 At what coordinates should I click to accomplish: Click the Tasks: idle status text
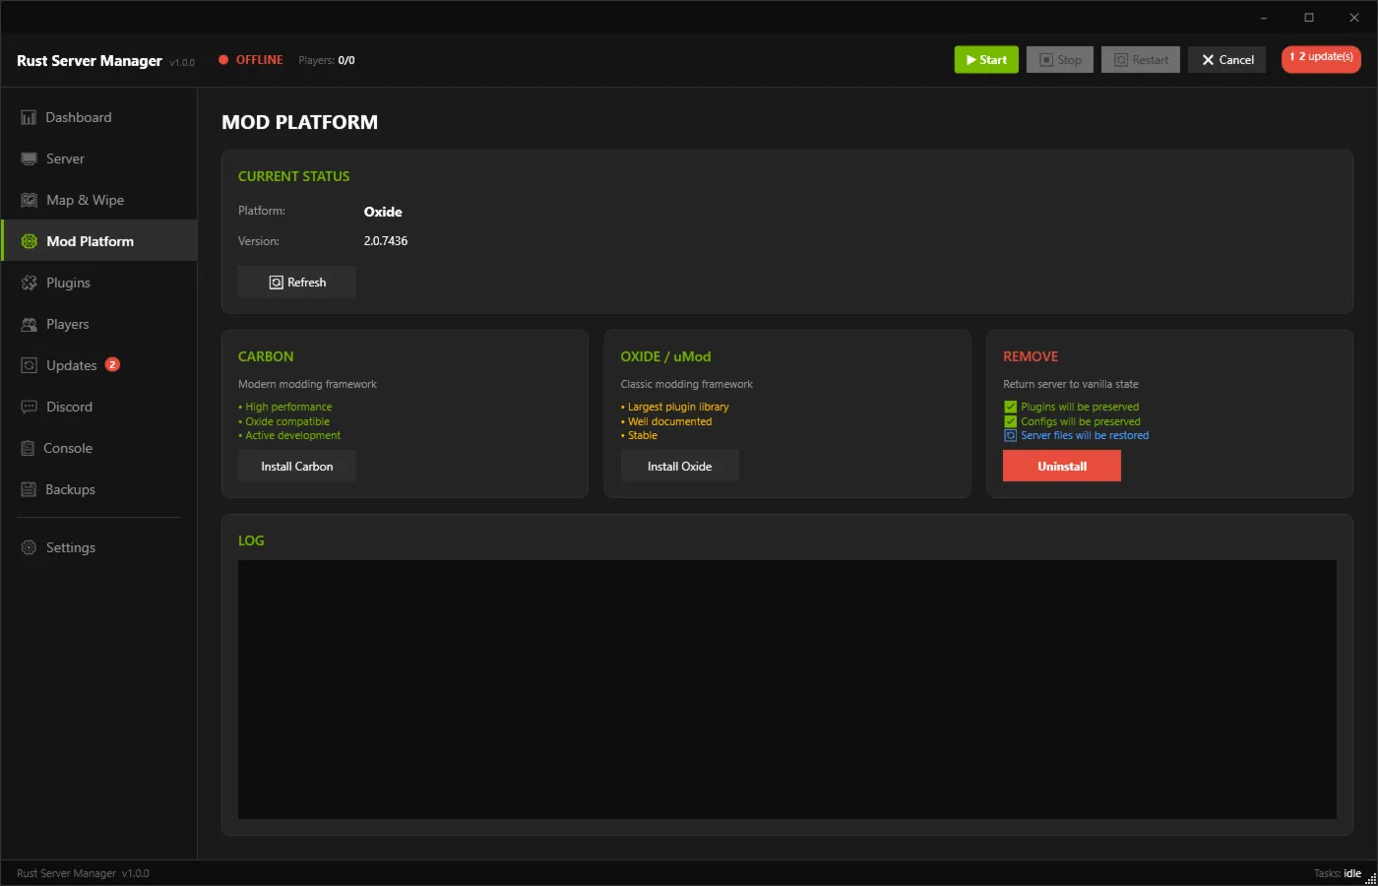click(1338, 873)
